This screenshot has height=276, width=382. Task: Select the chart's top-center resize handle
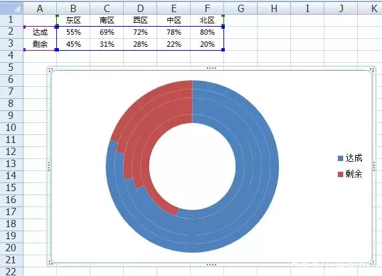tap(211, 68)
